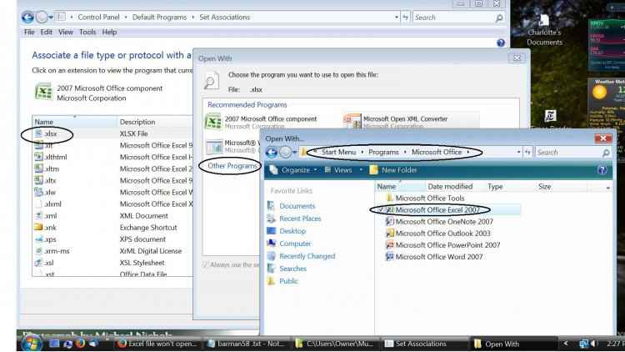625x352 pixels.
Task: Click the help icon in Open With browse toolbar
Action: [602, 170]
